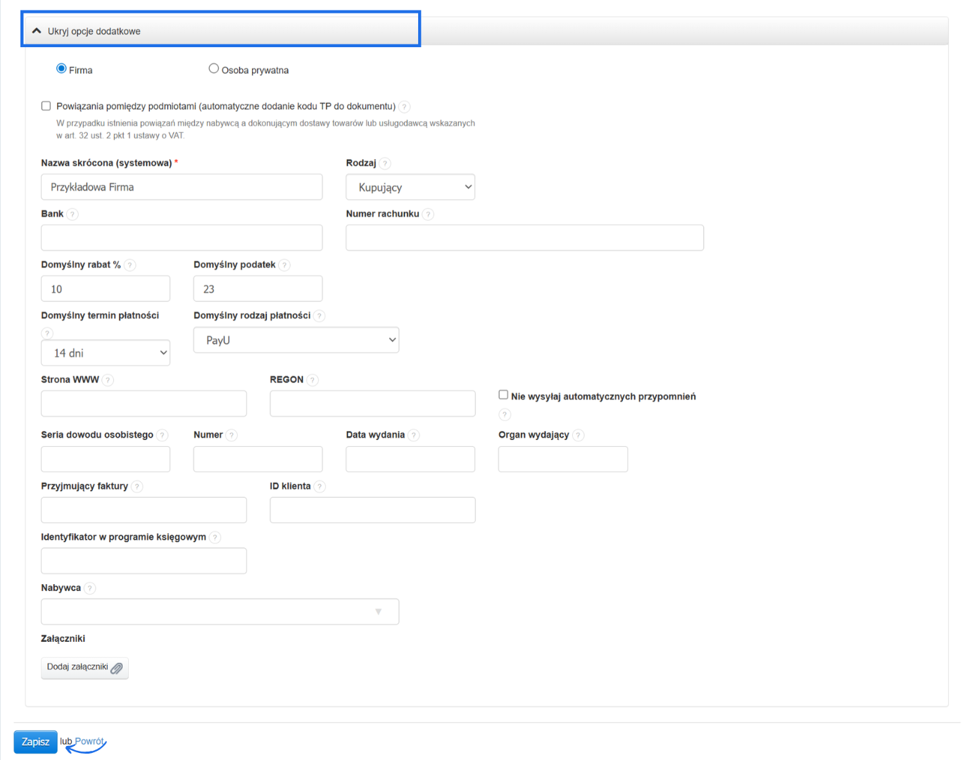
Task: Open the Rodzaj dropdown showing Kupujący
Action: (410, 187)
